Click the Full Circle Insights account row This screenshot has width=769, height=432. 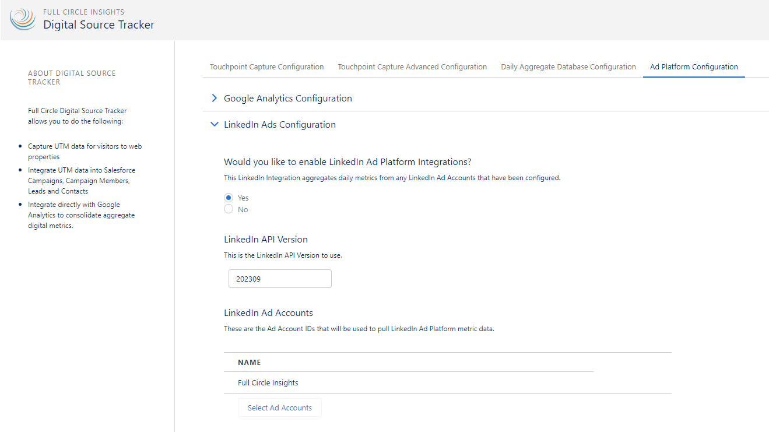point(448,383)
